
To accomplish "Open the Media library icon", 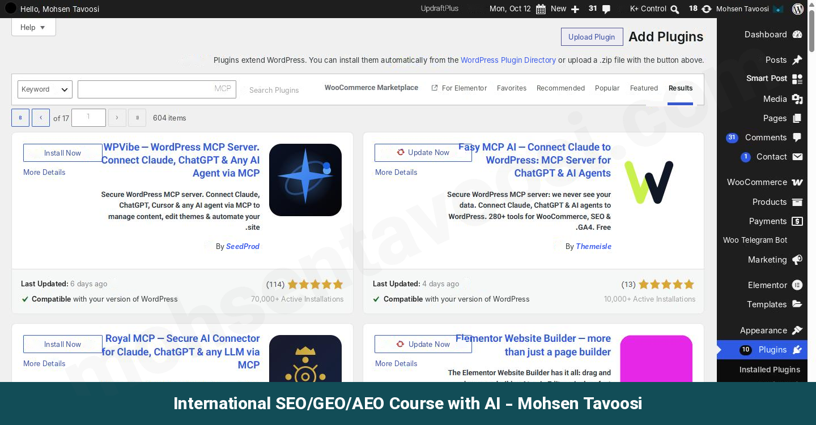I will [797, 99].
